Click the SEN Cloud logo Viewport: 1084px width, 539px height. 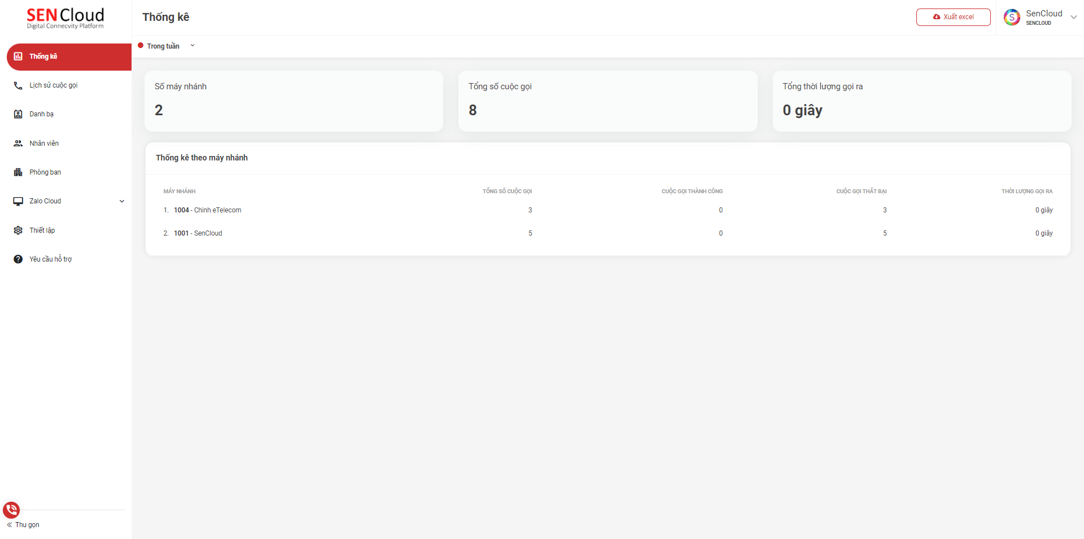coord(65,18)
